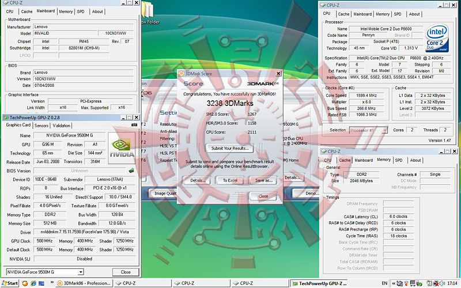Open Memory tab in Processor CPU-Z window
Viewport: 461px width, 288px height.
(x=383, y=14)
